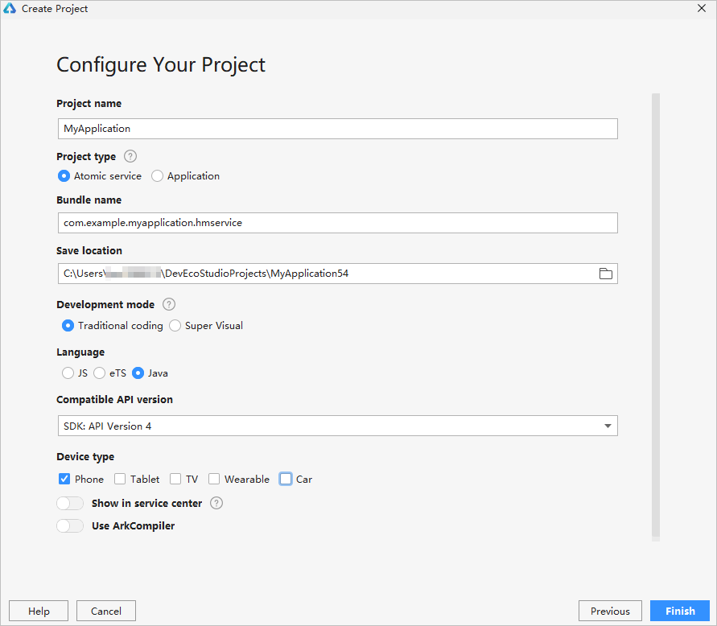Click the folder browse icon in Save location
717x626 pixels.
tap(605, 274)
